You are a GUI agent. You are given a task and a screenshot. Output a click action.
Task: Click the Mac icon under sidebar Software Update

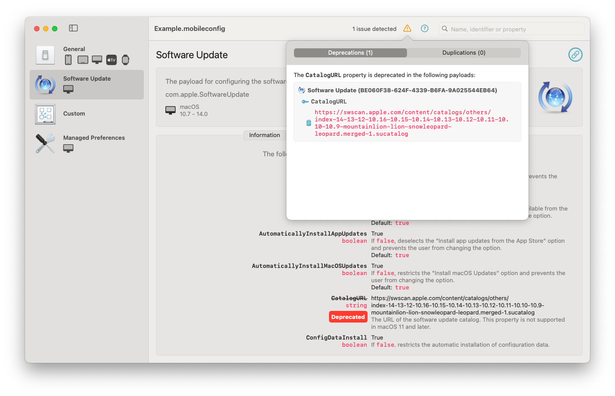point(68,89)
